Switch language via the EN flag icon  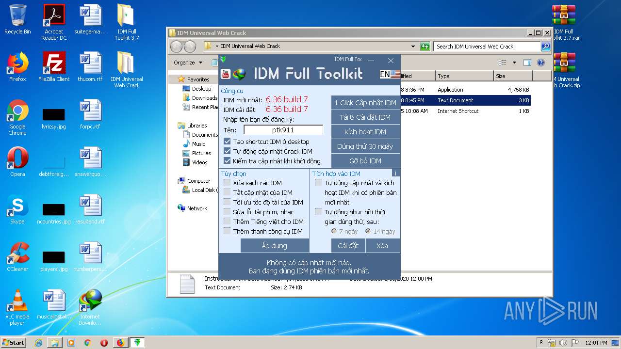pyautogui.click(x=390, y=74)
